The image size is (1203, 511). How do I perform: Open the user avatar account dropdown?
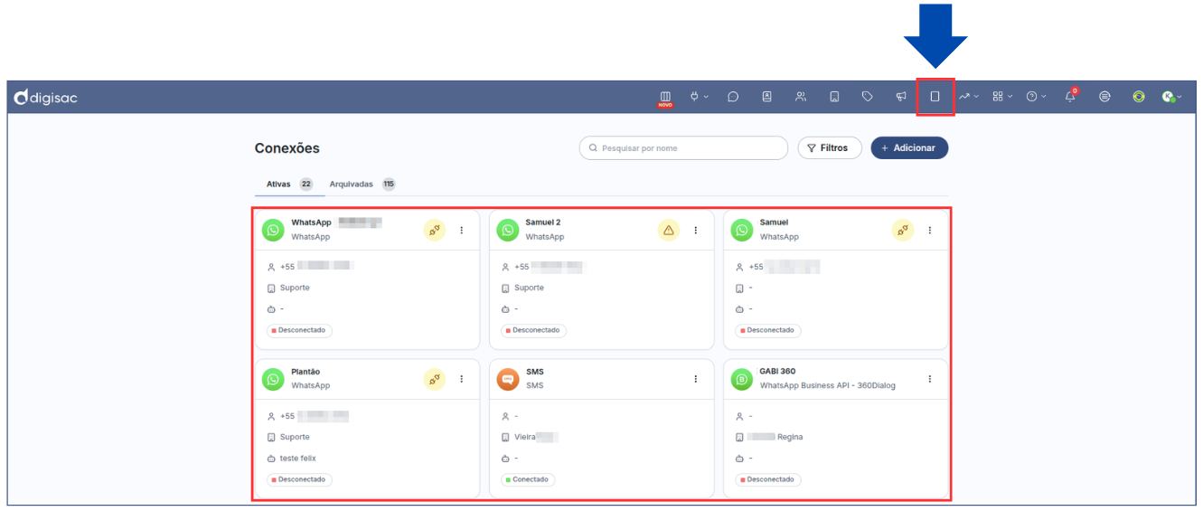tap(1171, 97)
